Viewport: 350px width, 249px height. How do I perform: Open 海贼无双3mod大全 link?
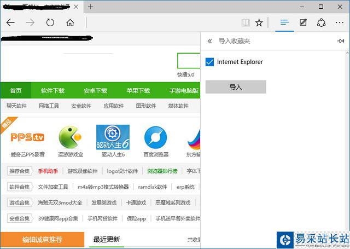coord(60,202)
